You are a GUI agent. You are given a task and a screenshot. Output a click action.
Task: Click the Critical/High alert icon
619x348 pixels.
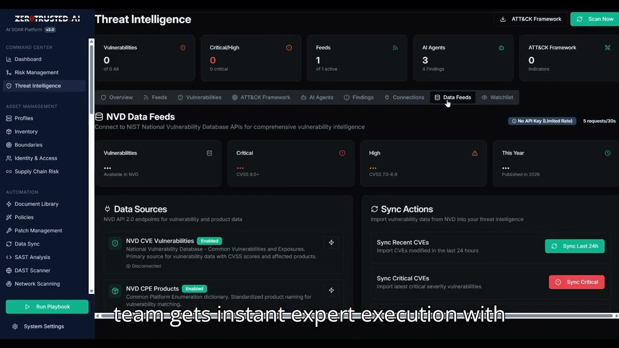pos(289,47)
